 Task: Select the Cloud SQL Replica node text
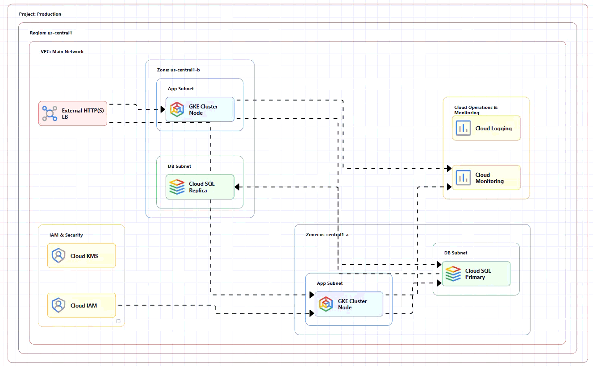pos(202,187)
